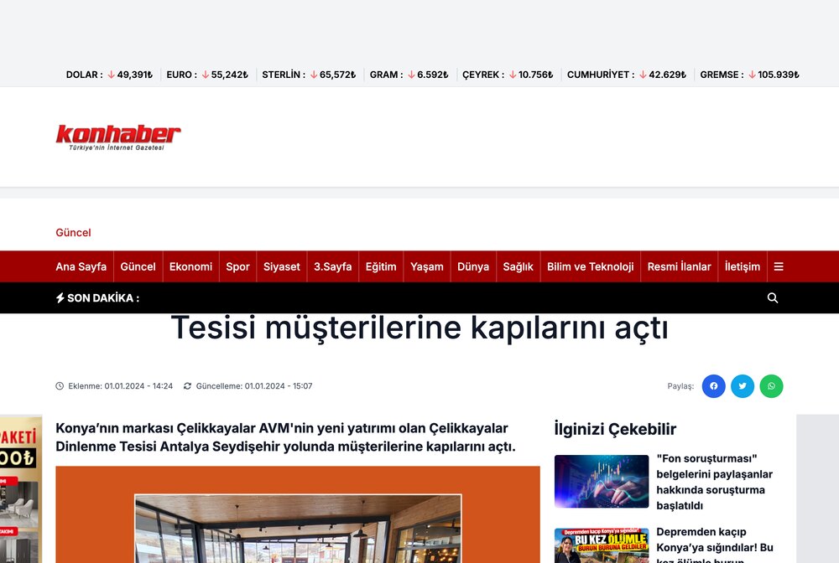The height and width of the screenshot is (563, 839).
Task: Open the Dünya section
Action: point(473,266)
